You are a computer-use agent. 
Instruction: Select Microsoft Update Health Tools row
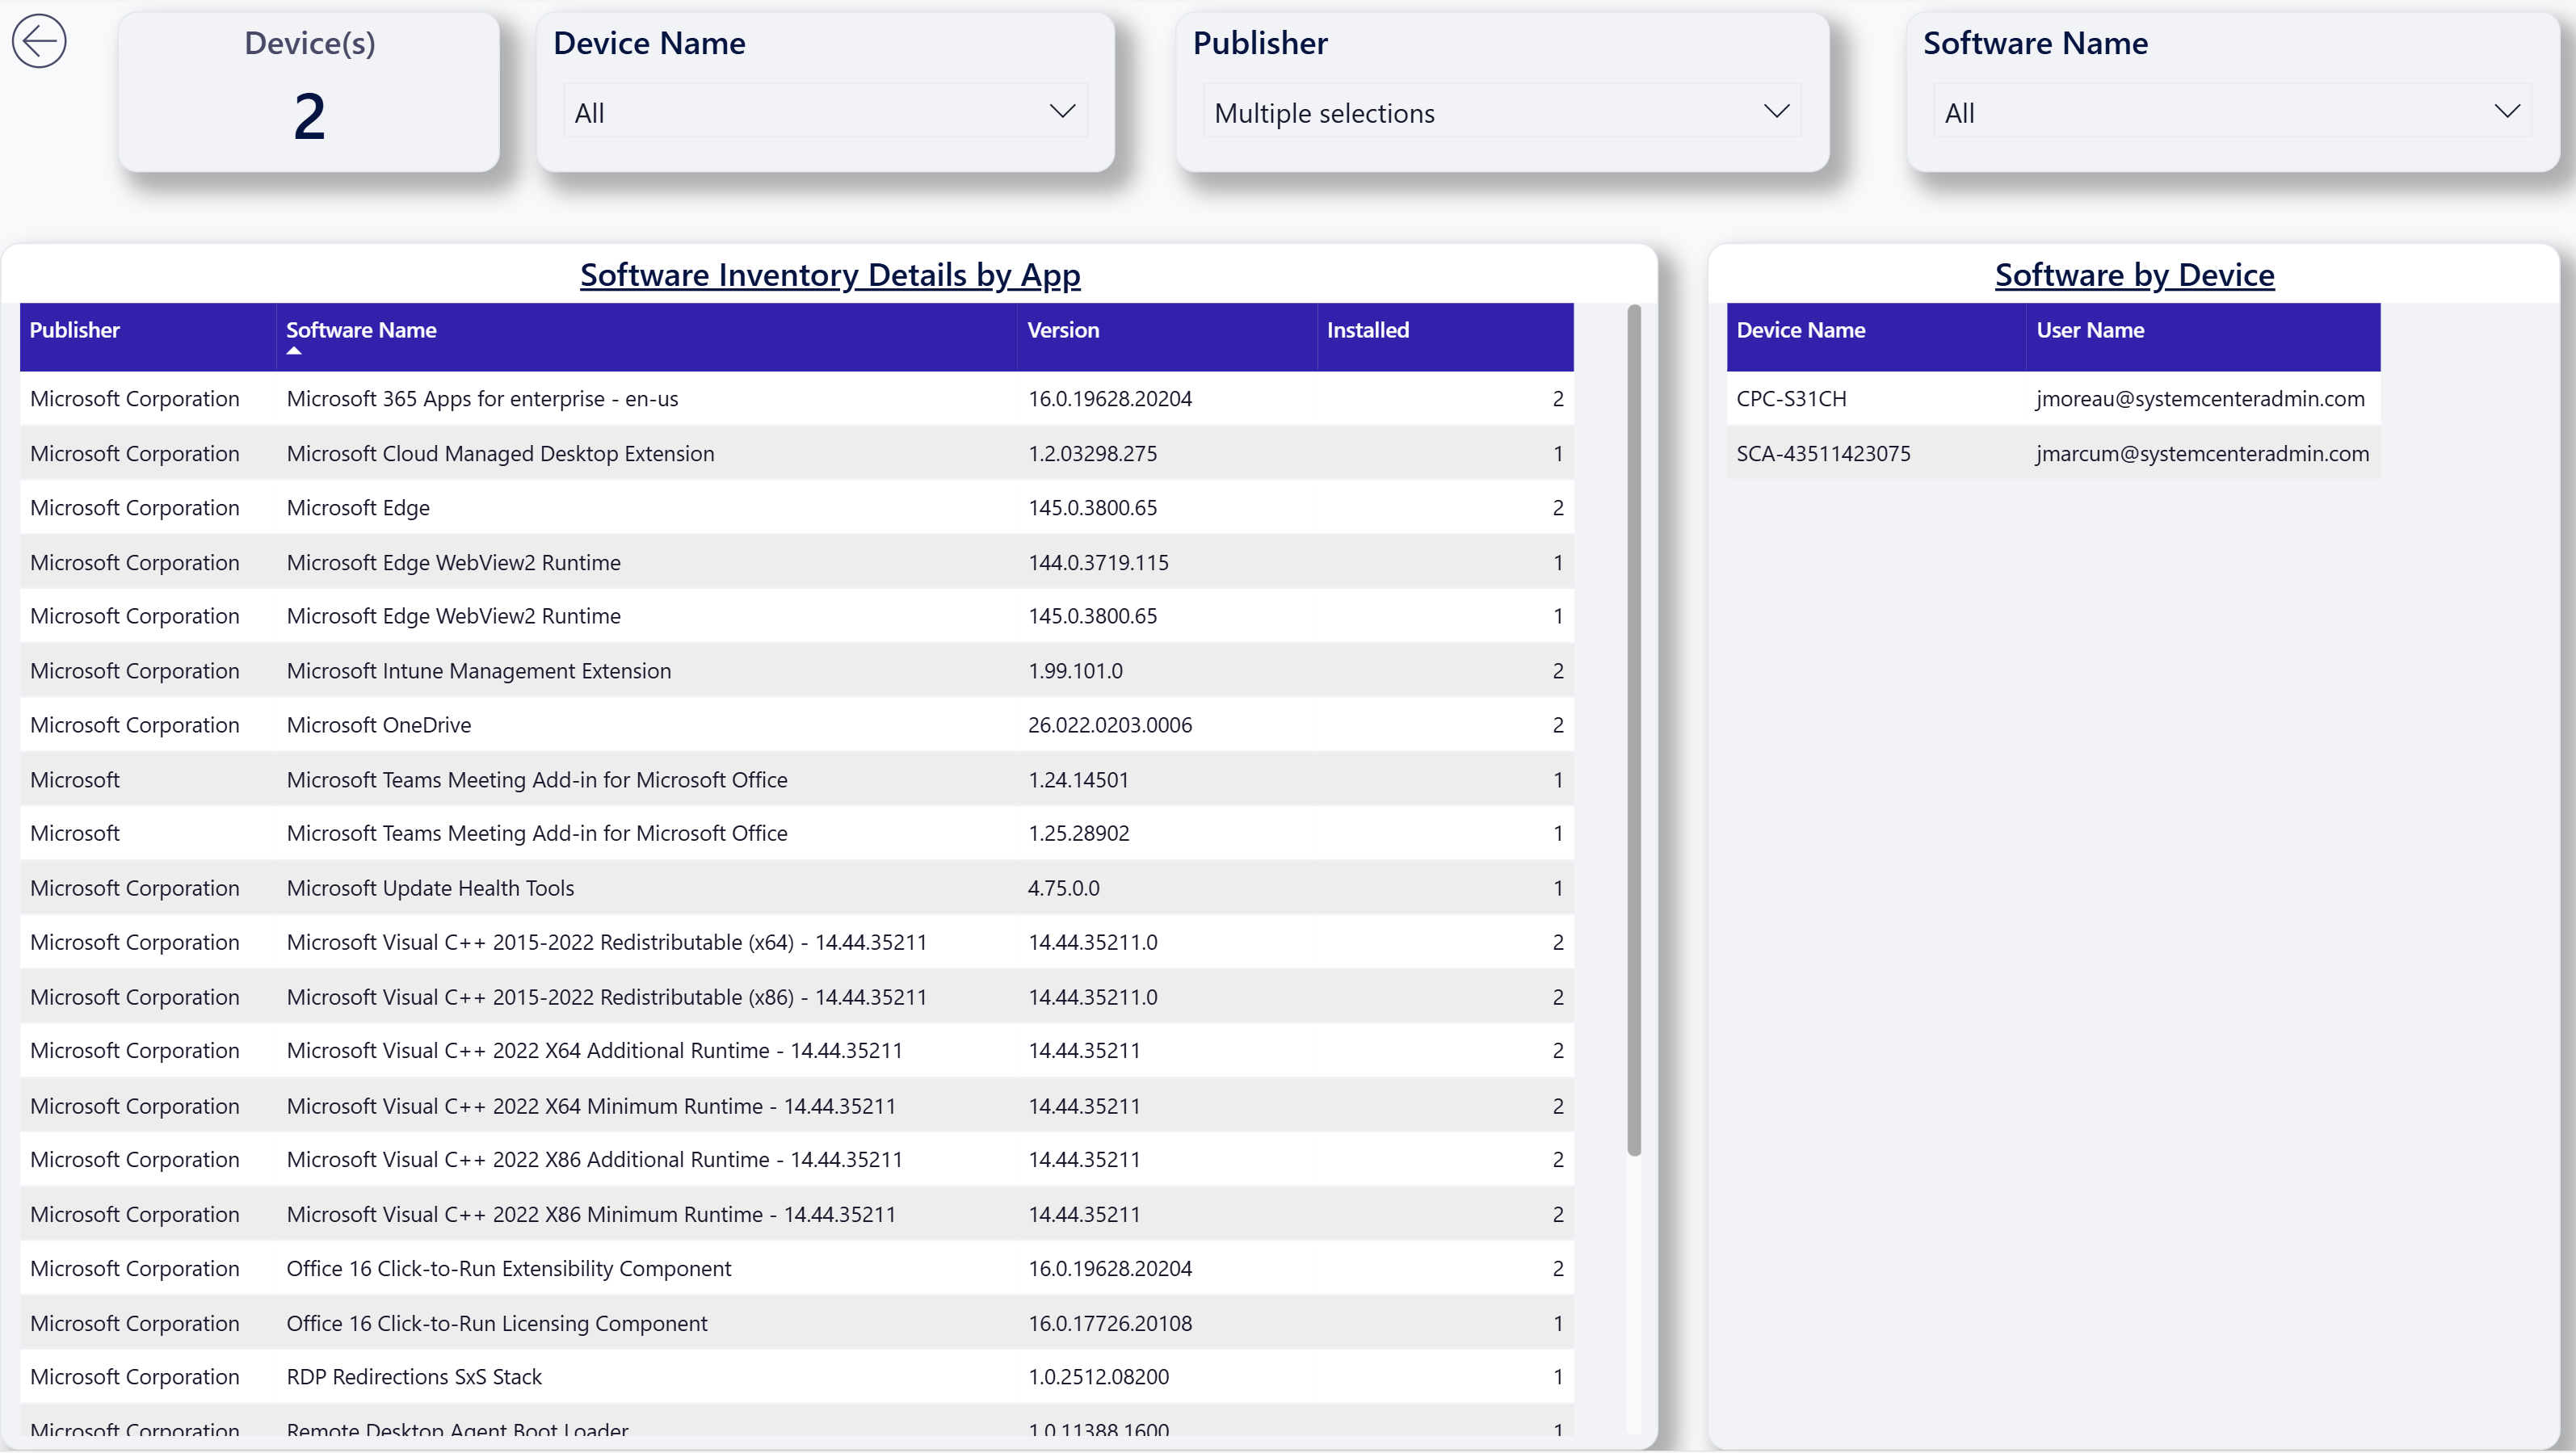[796, 887]
